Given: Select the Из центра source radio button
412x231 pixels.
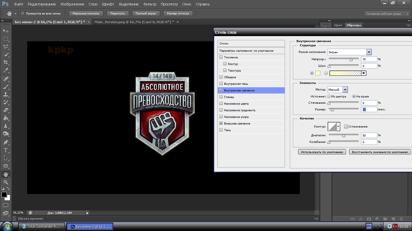Looking at the screenshot, I should click(329, 97).
